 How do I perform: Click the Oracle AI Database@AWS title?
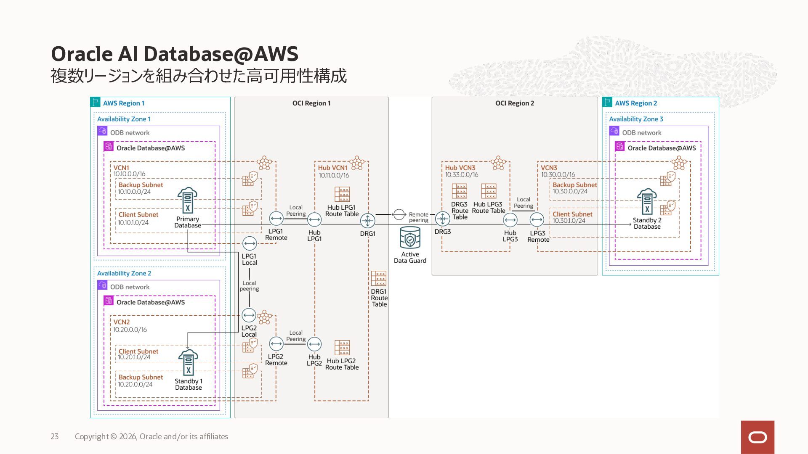coord(174,54)
